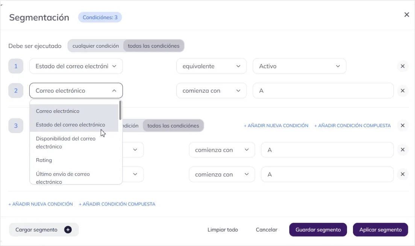Viewport: 415px width, 246px height.
Task: Select top 'todas las condiciónes' toggle option
Action: [153, 46]
